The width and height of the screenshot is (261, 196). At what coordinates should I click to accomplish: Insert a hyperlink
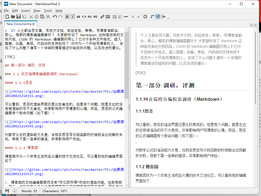coord(102,17)
